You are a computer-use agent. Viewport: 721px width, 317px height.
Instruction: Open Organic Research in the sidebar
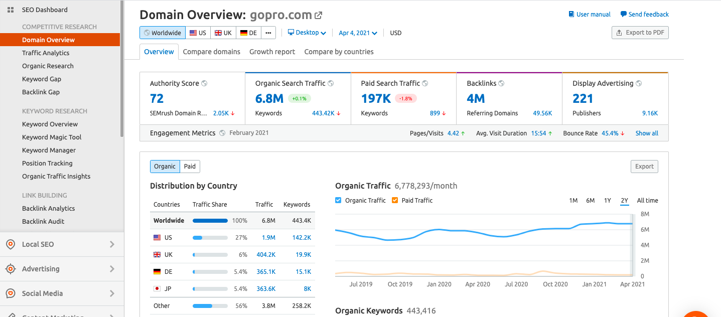click(x=48, y=66)
